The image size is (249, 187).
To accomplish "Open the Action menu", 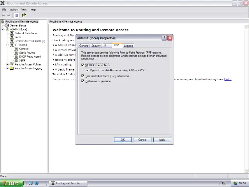I will (x=14, y=9).
